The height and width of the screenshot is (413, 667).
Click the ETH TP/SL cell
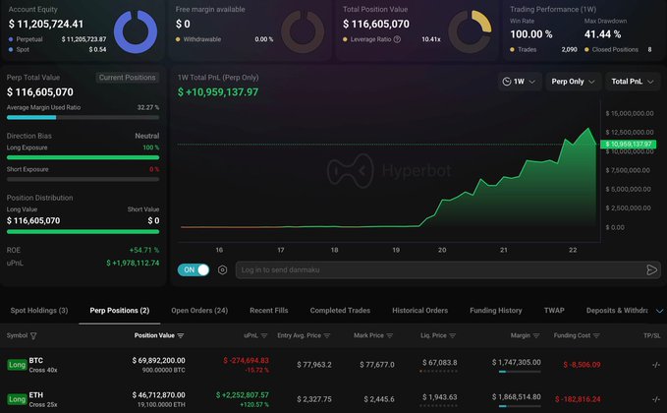(x=655, y=399)
